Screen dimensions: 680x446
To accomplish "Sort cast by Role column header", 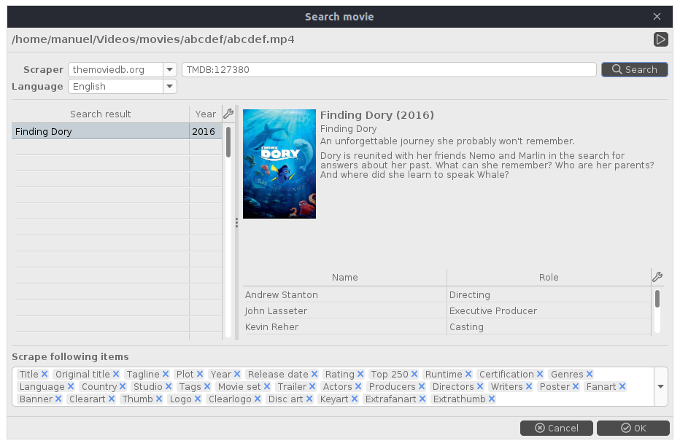I will click(548, 277).
